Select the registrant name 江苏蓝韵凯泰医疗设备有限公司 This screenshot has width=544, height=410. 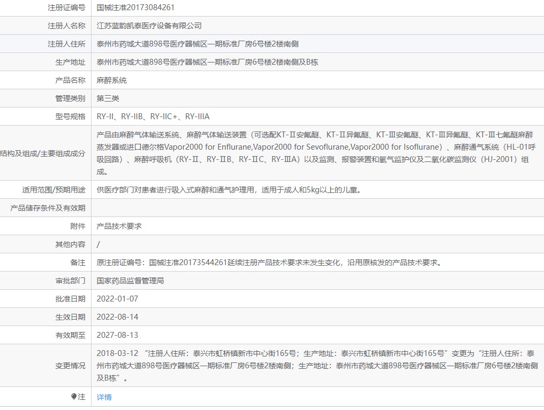click(149, 26)
